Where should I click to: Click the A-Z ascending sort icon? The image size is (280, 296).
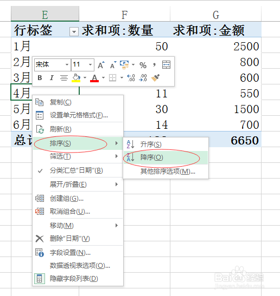point(130,144)
